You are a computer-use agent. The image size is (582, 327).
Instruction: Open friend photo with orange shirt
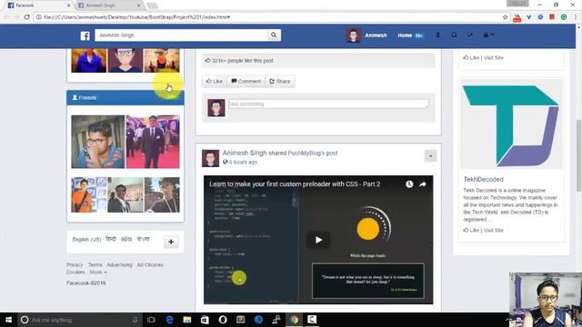pyautogui.click(x=89, y=195)
